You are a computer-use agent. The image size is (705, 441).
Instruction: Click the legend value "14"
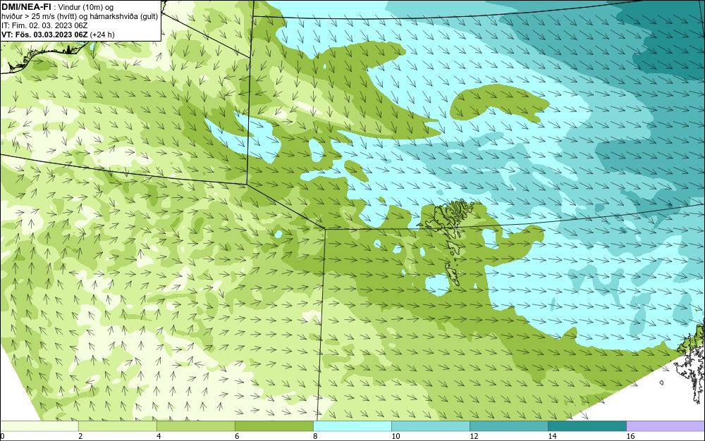point(552,436)
